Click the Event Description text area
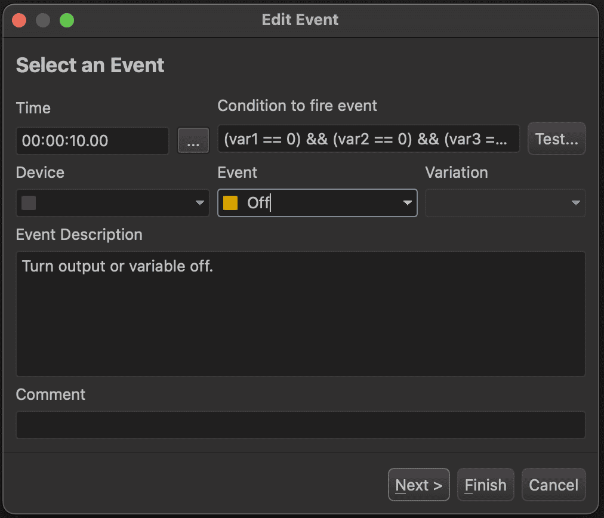This screenshot has height=518, width=604. [x=300, y=314]
